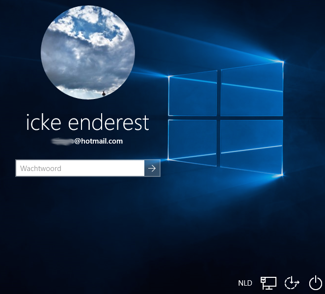Click the Wachtwoord password field

[x=80, y=168]
